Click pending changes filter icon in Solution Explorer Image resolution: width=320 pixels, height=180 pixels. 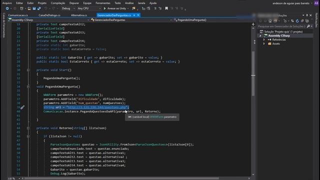(285, 21)
